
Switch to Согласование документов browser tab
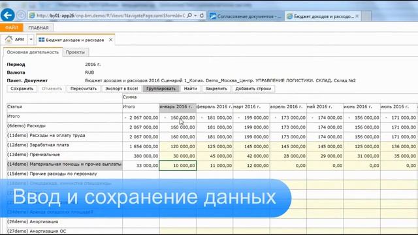point(246,16)
